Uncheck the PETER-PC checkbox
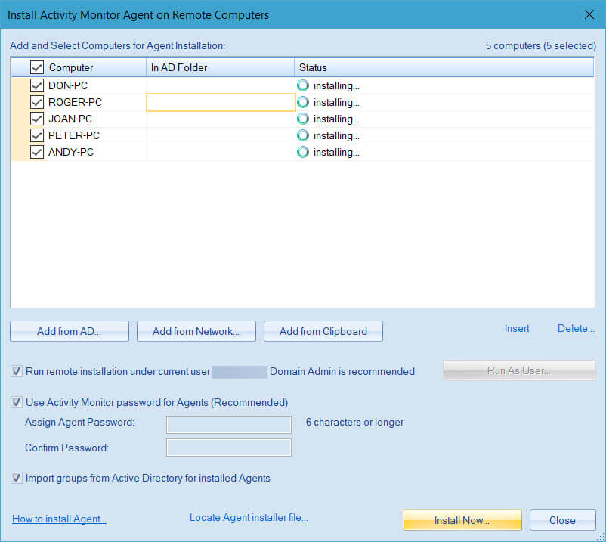606x542 pixels. [37, 135]
